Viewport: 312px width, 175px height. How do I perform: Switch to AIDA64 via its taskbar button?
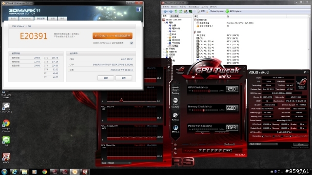point(85,172)
